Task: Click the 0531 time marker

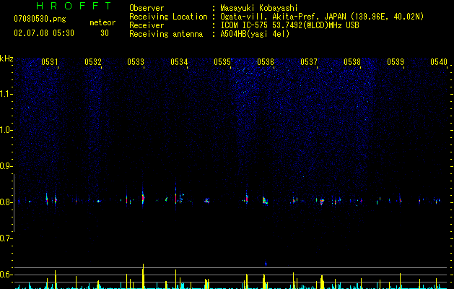Action: tap(49, 61)
